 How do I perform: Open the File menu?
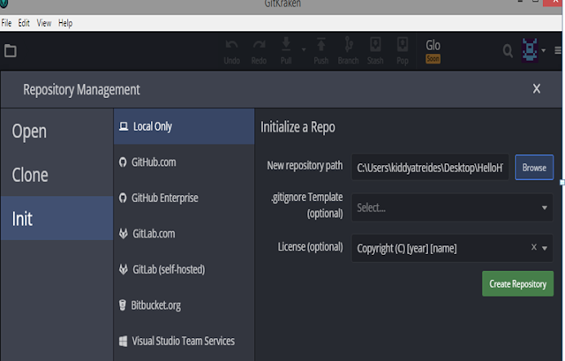6,23
